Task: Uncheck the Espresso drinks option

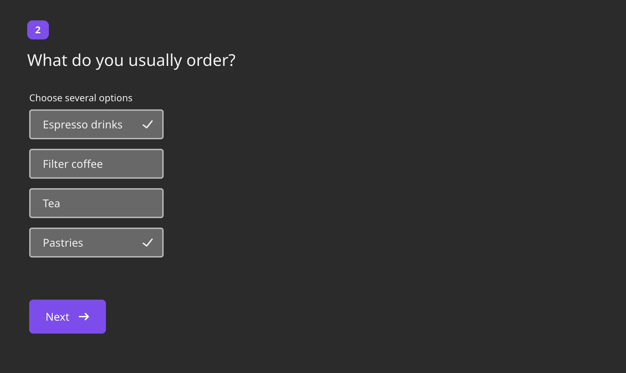Action: click(x=96, y=124)
